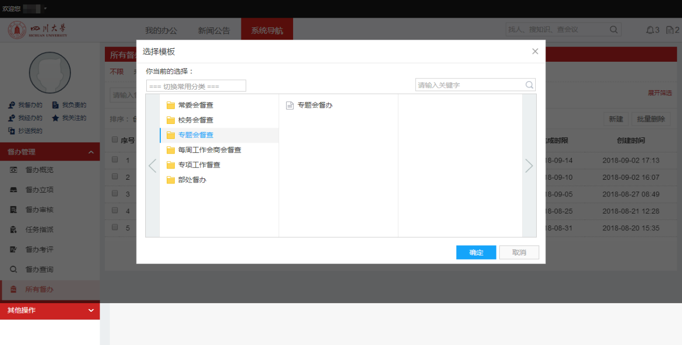Open the bell notifications icon
This screenshot has width=682, height=345.
tap(650, 30)
